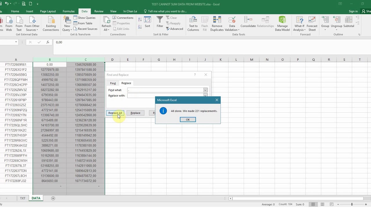This screenshot has width=371, height=208.
Task: Switch to Formulas tab
Action: tap(69, 11)
